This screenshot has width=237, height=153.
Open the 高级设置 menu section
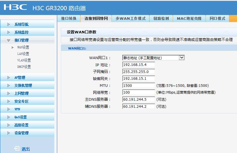27,125
